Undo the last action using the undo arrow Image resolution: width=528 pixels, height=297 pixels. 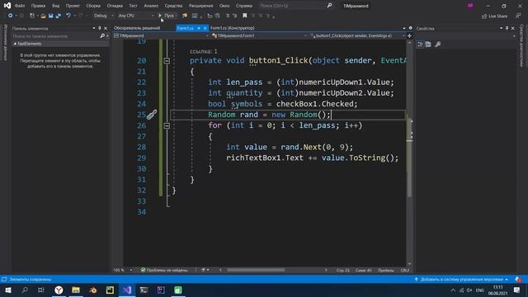(68, 16)
